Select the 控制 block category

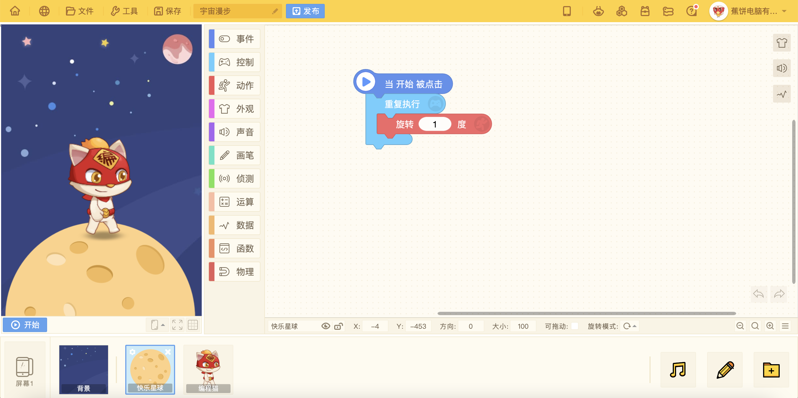coord(234,62)
